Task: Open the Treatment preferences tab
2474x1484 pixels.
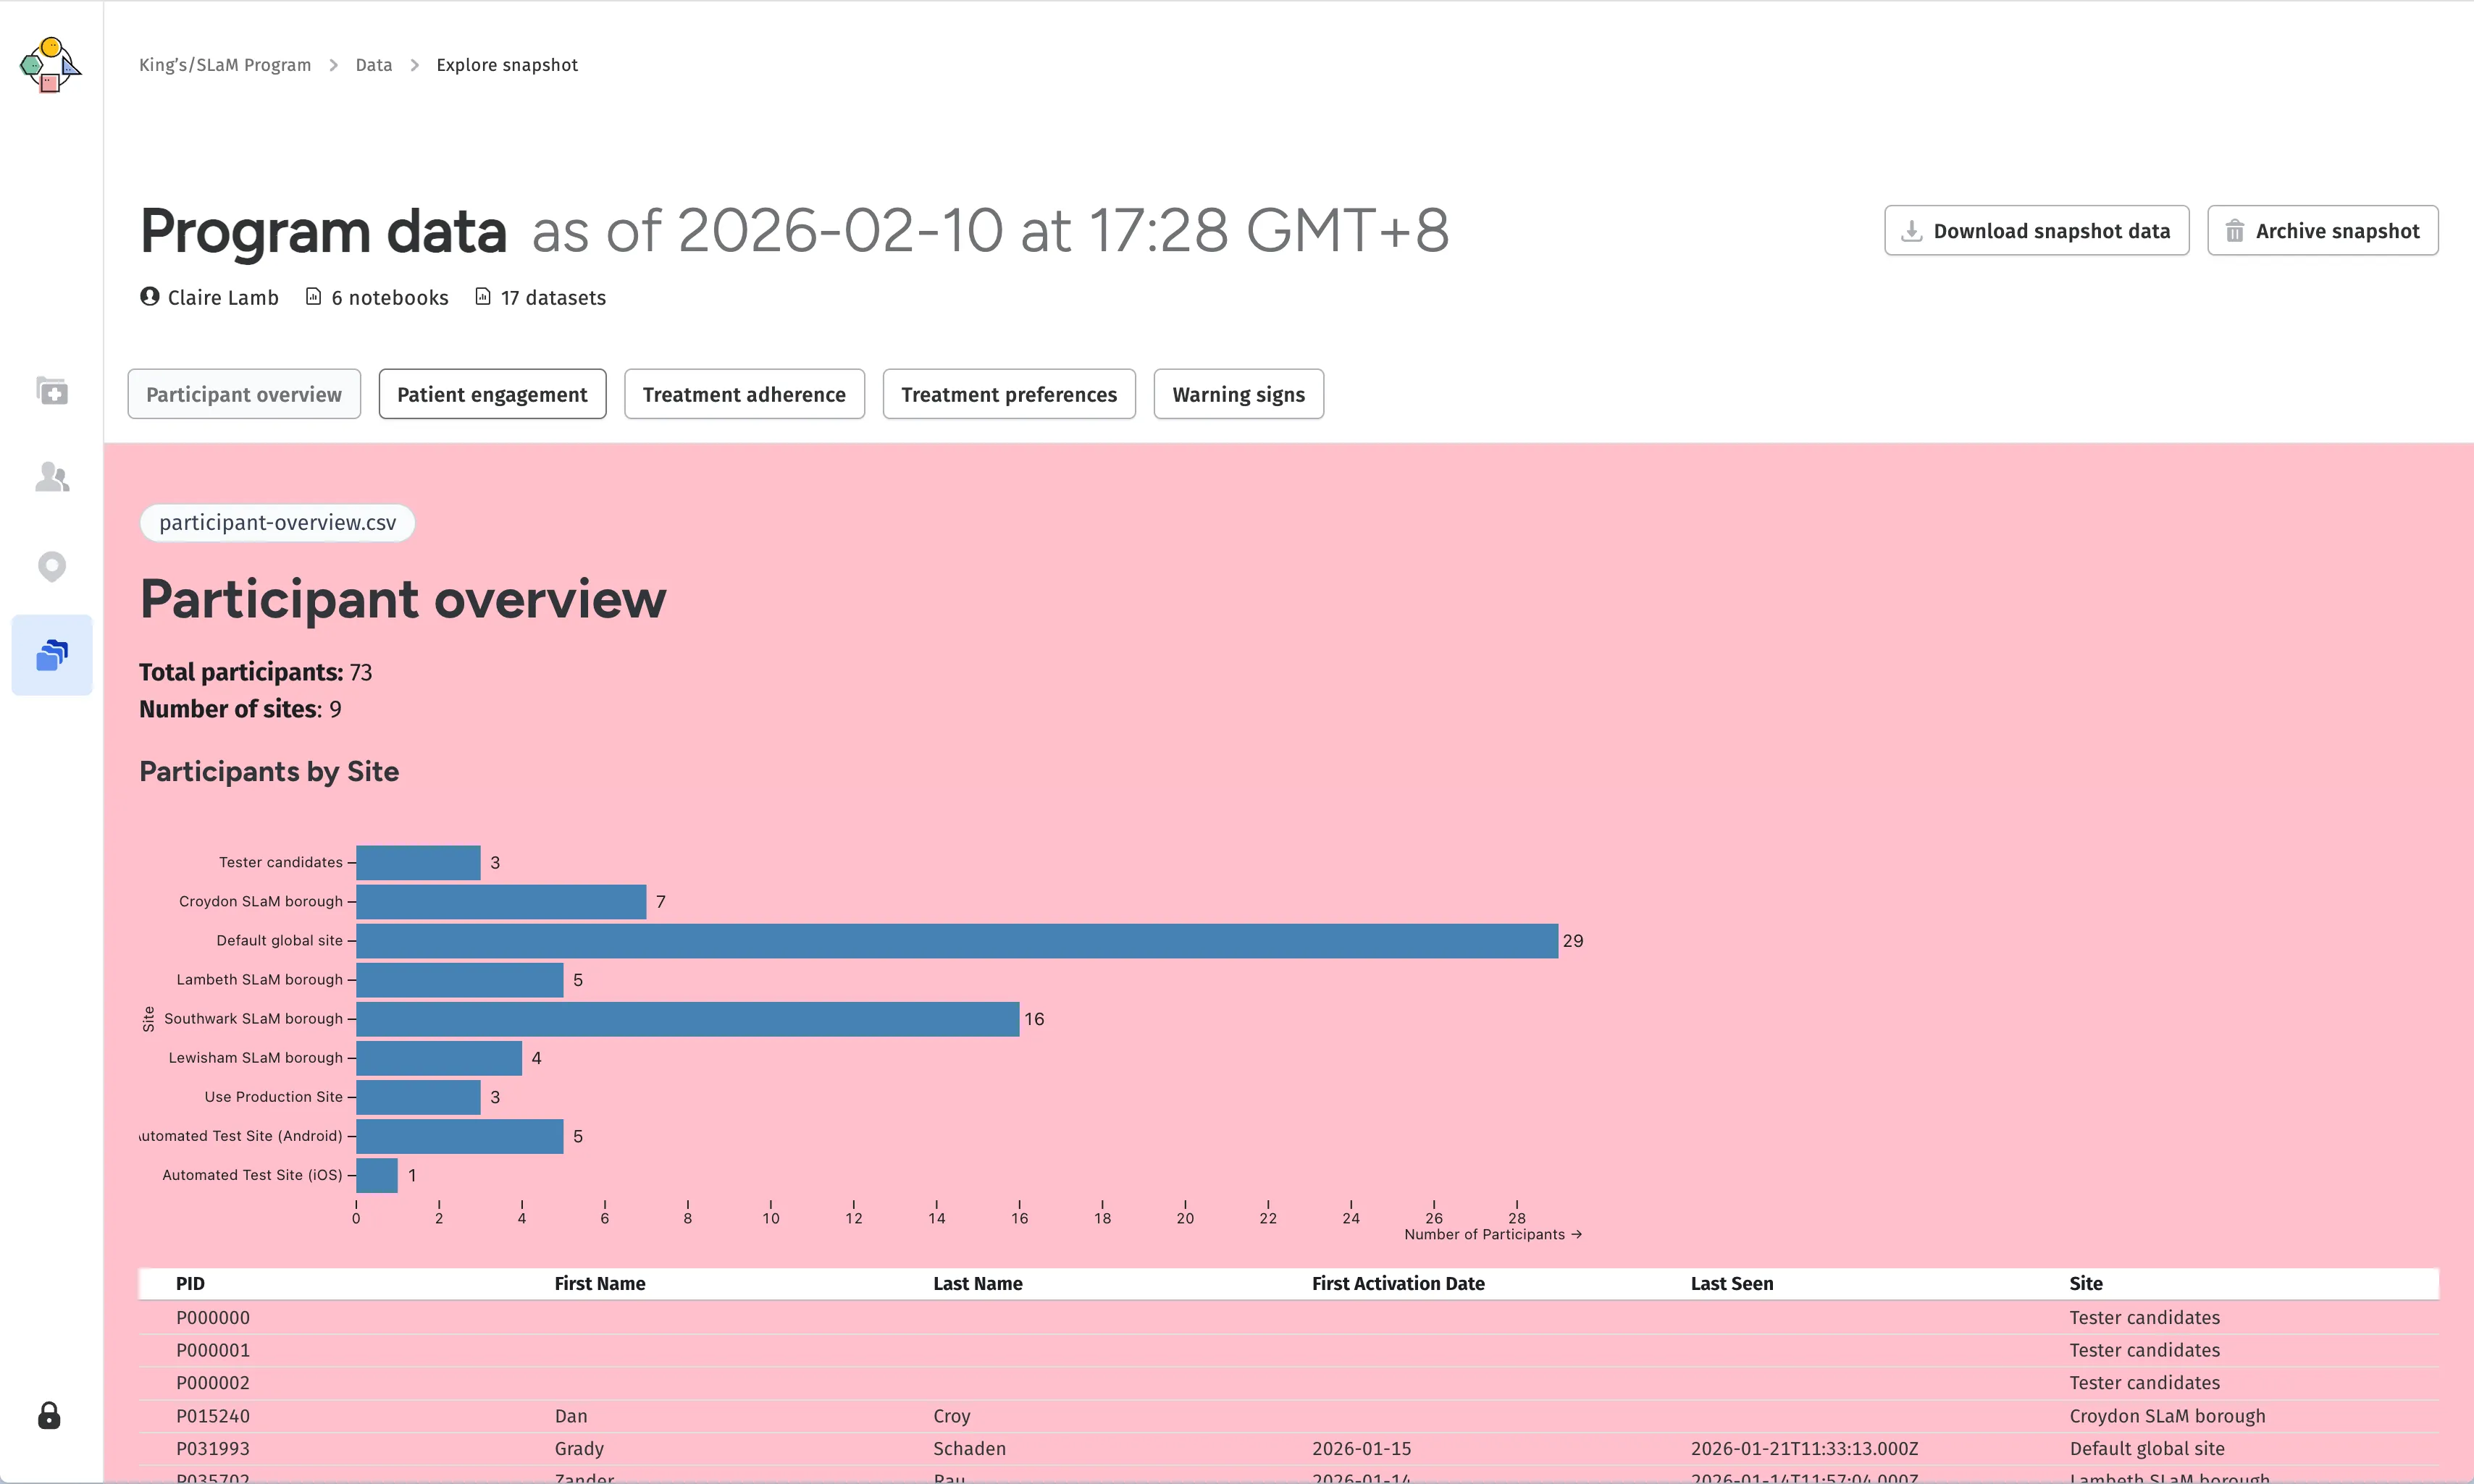Action: click(1008, 394)
